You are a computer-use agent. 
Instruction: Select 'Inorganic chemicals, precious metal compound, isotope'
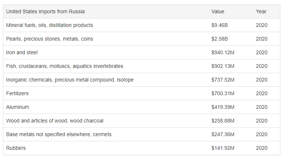70,80
